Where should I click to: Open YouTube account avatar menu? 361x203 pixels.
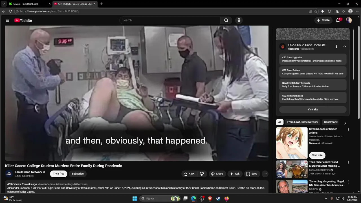click(x=349, y=20)
